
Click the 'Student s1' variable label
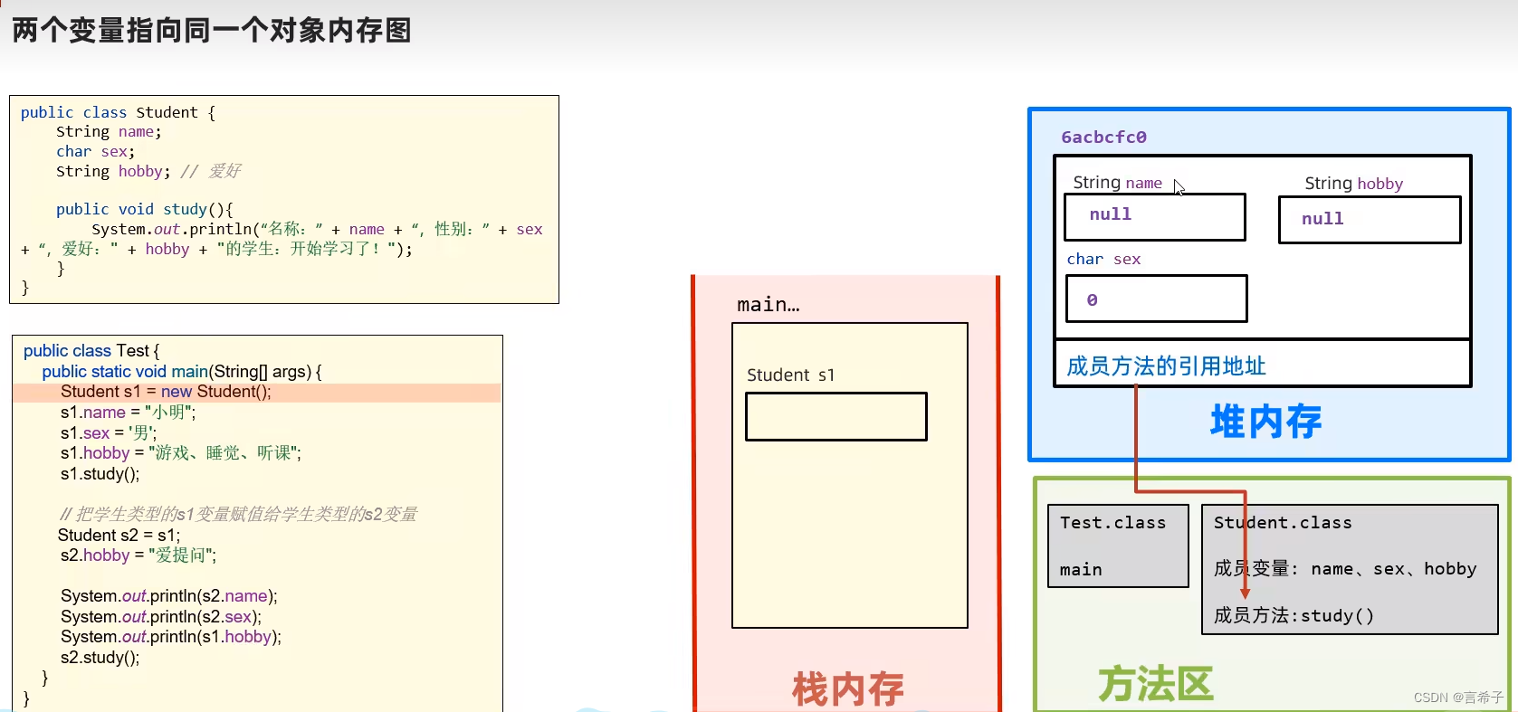790,375
